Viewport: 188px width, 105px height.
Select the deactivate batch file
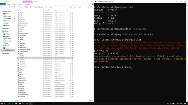pos(22,62)
